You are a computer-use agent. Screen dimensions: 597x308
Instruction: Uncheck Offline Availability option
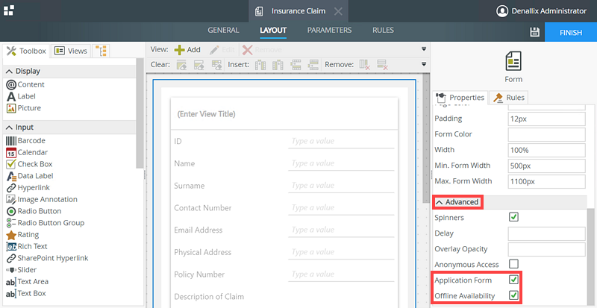513,296
